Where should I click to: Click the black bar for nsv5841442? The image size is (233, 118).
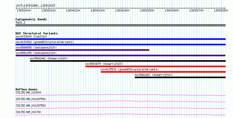(x=128, y=61)
